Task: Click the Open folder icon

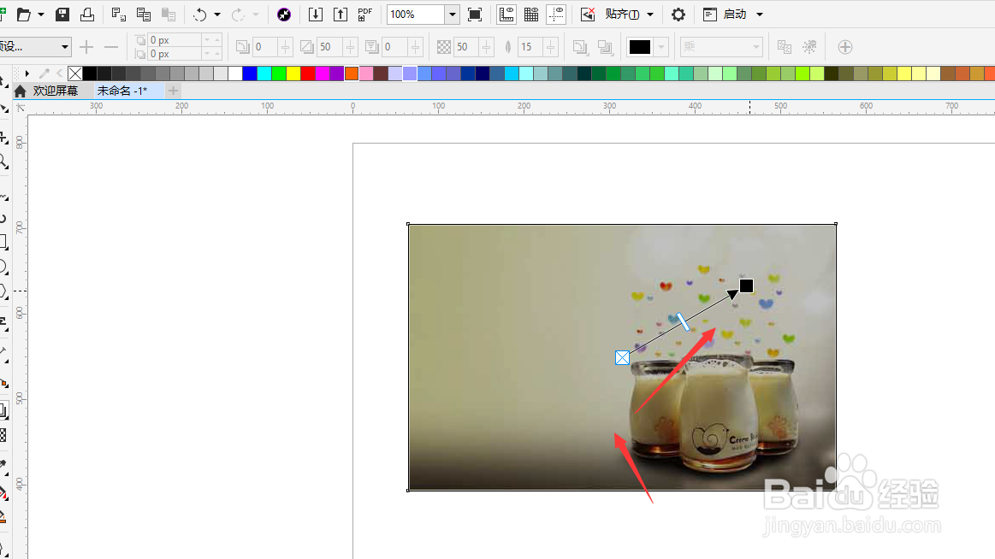Action: point(23,14)
